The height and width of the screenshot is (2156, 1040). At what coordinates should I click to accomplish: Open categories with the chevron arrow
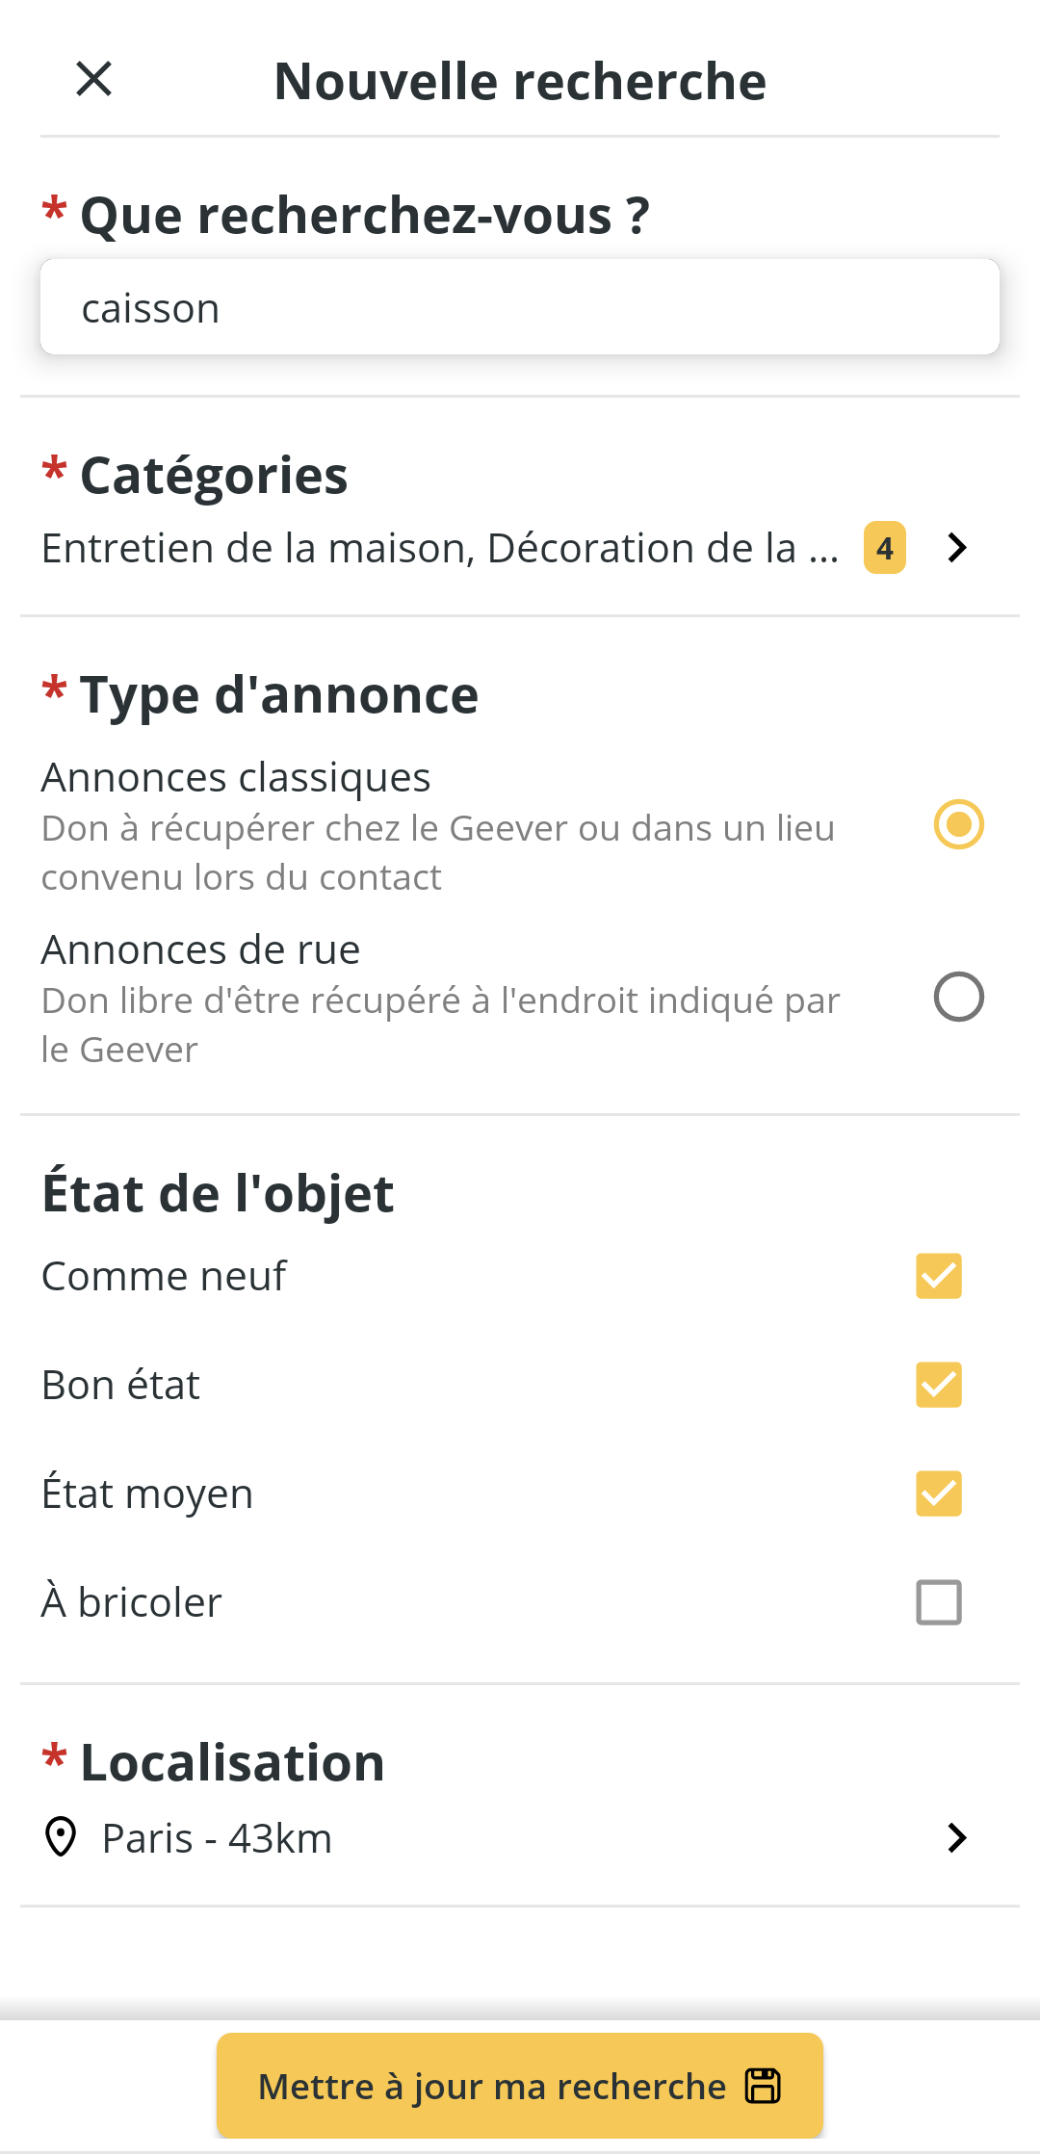957,548
